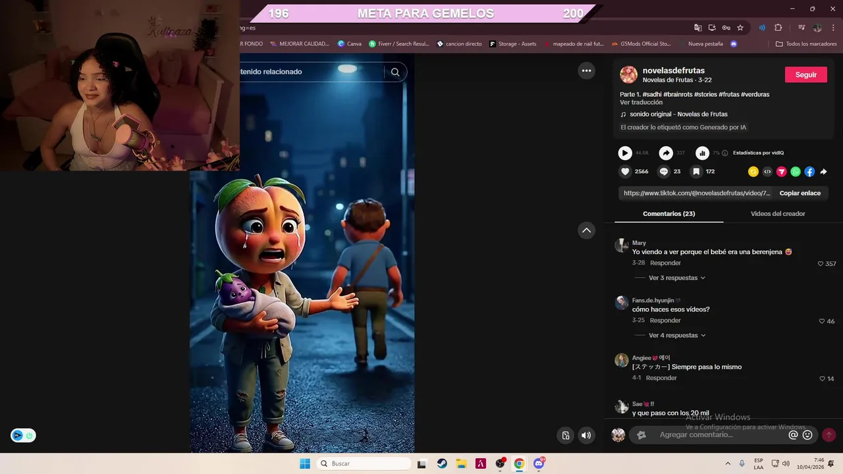This screenshot has width=843, height=474.
Task: Follow novelasdefrutas with Seguir button
Action: click(x=806, y=74)
